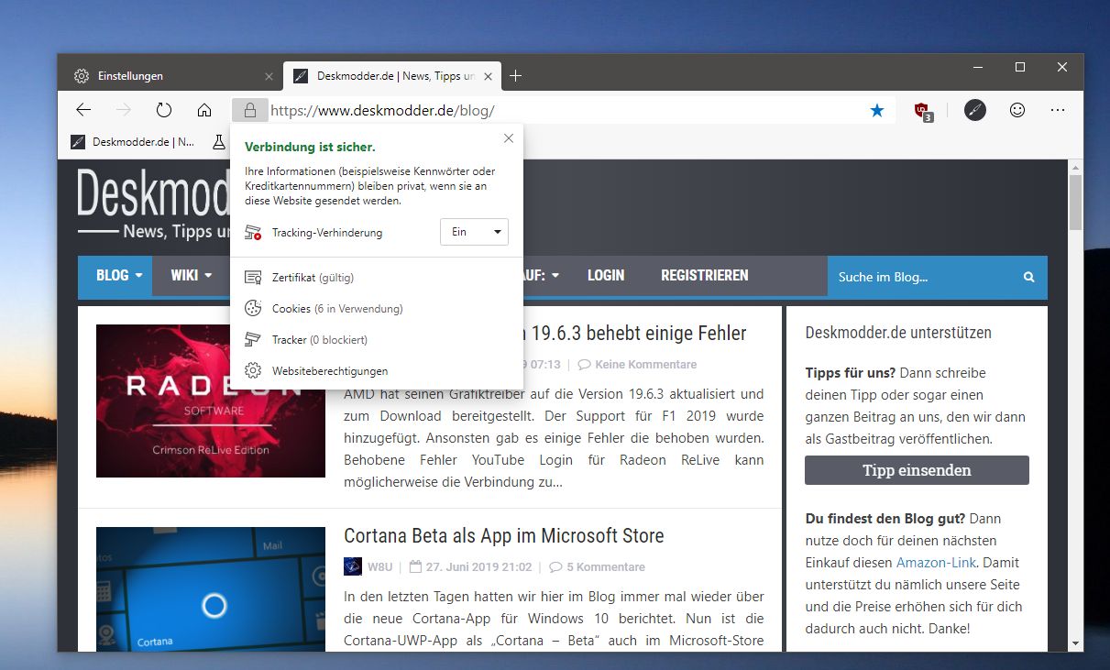This screenshot has width=1110, height=670.
Task: Open the flask bookmark in favorites bar
Action: [218, 142]
